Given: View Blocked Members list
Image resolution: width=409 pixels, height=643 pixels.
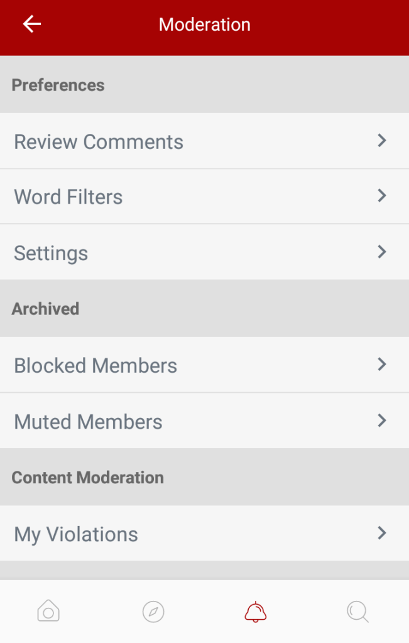Looking at the screenshot, I should pyautogui.click(x=95, y=366).
